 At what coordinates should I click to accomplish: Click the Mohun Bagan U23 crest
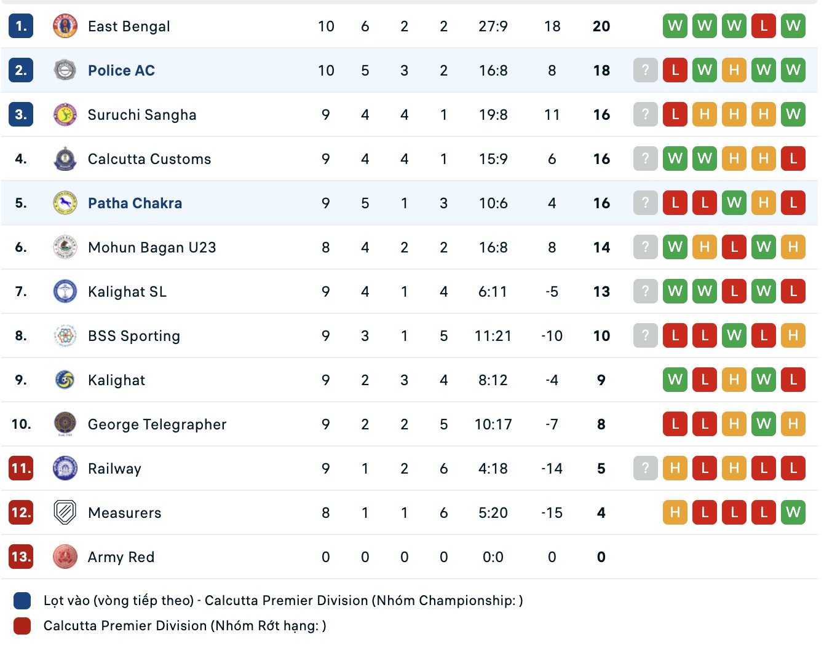pyautogui.click(x=65, y=248)
